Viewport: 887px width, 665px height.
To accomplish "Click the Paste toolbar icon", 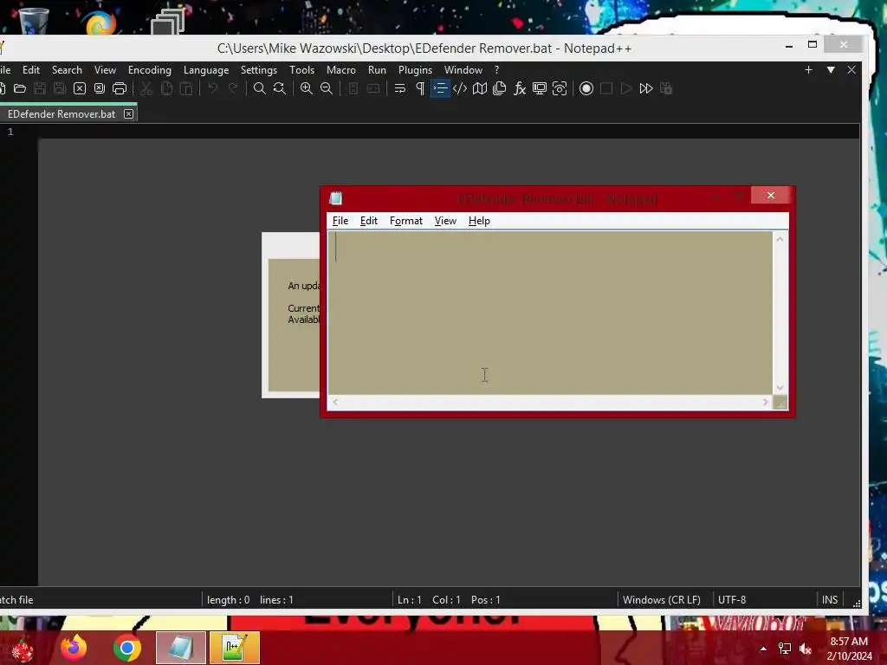I will (186, 88).
